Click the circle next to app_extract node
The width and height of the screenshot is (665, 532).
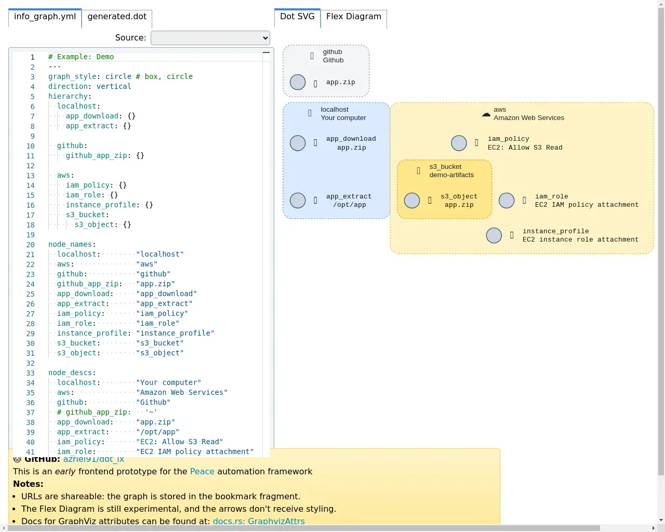click(x=298, y=201)
